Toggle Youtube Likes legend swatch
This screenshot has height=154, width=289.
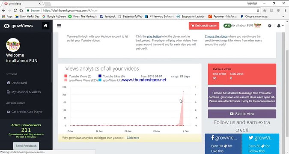100,76
